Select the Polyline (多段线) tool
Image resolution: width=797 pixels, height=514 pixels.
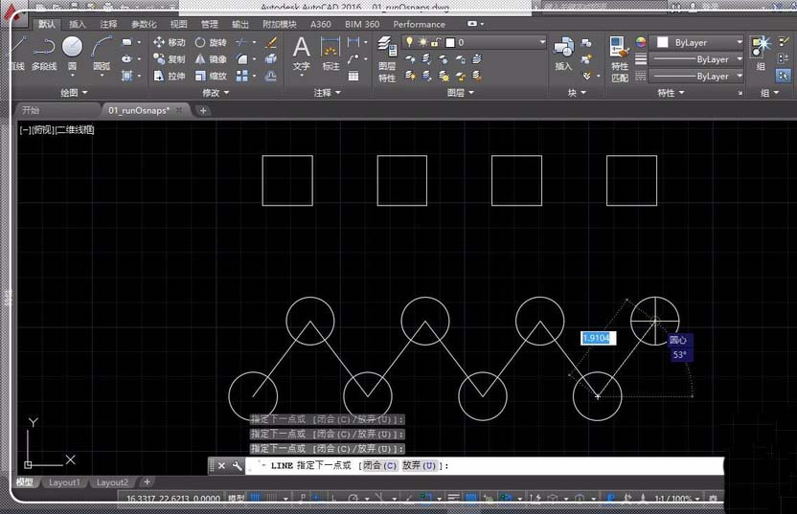(44, 52)
